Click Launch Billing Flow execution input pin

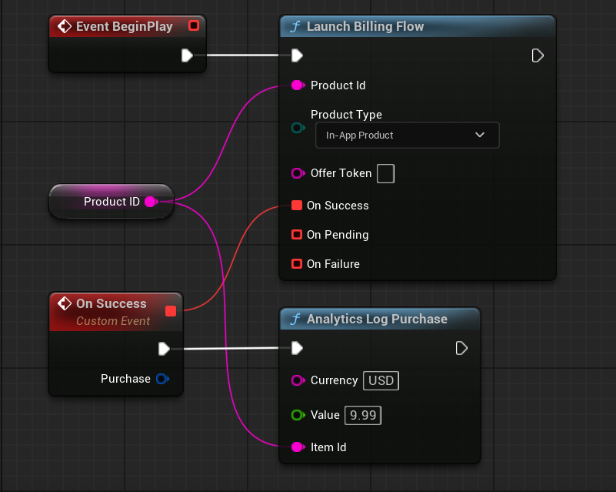pyautogui.click(x=297, y=55)
